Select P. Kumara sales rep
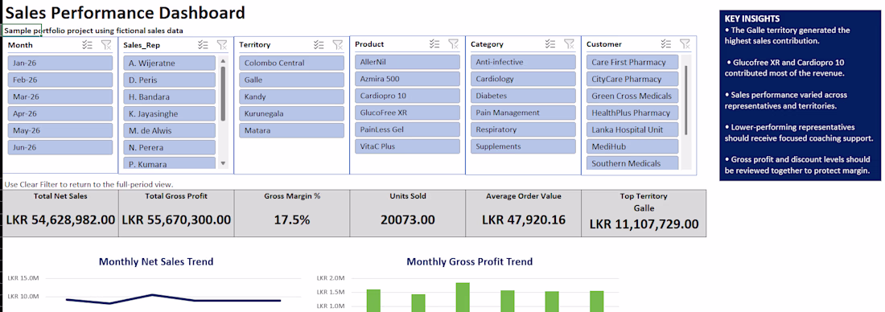 coord(169,163)
